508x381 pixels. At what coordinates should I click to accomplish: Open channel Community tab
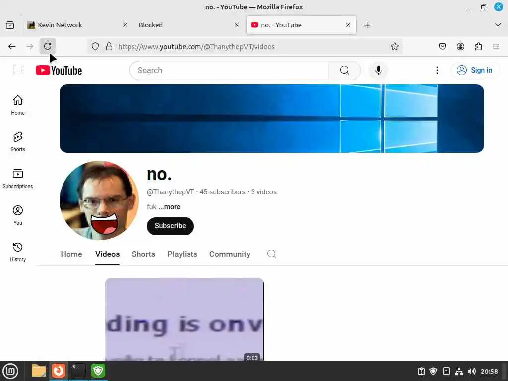coord(229,254)
